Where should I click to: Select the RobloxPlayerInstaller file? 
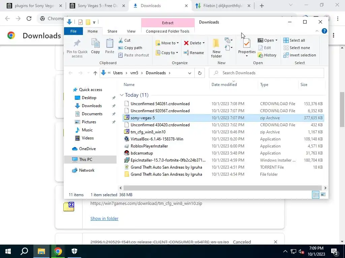(x=223, y=146)
